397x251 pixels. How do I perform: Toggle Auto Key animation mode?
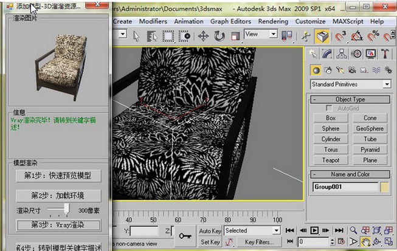tap(210, 231)
